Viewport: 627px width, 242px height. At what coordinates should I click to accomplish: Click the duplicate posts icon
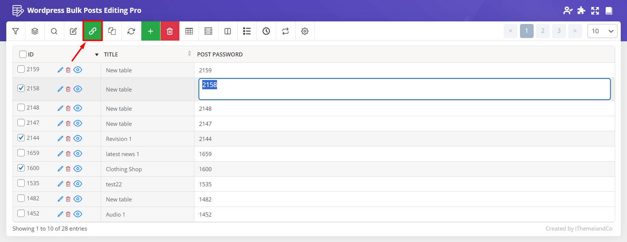112,31
